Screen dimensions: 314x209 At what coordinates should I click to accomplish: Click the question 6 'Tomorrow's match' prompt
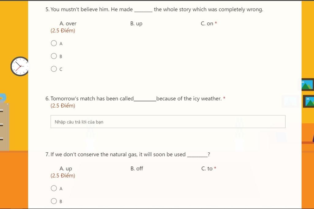(x=133, y=99)
